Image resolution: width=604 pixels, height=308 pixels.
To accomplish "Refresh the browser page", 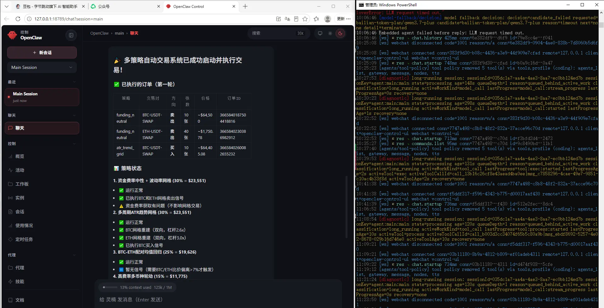I will point(18,19).
